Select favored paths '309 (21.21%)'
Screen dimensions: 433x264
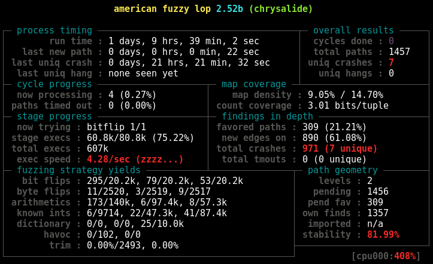[335, 127]
